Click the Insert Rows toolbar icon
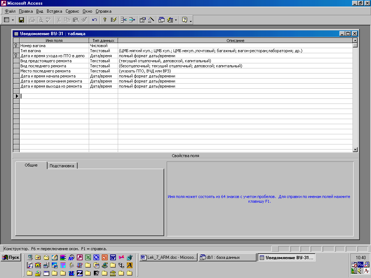The height and width of the screenshot is (278, 371). [124, 20]
